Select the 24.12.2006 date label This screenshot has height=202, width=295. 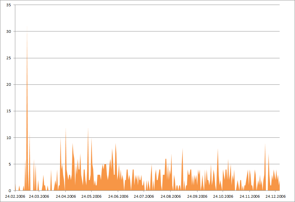tap(275, 196)
